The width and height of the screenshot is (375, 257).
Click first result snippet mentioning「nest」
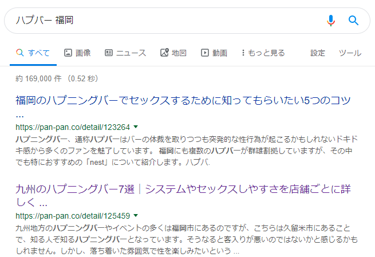pyautogui.click(x=187, y=151)
